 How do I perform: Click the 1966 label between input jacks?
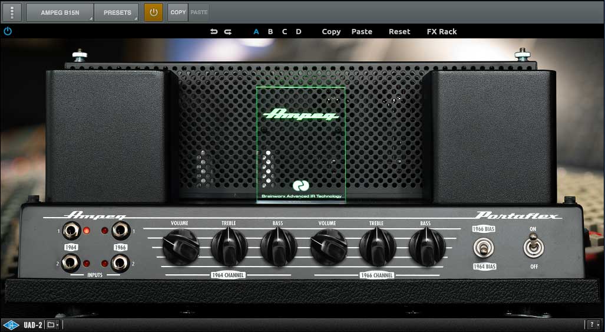(x=120, y=247)
